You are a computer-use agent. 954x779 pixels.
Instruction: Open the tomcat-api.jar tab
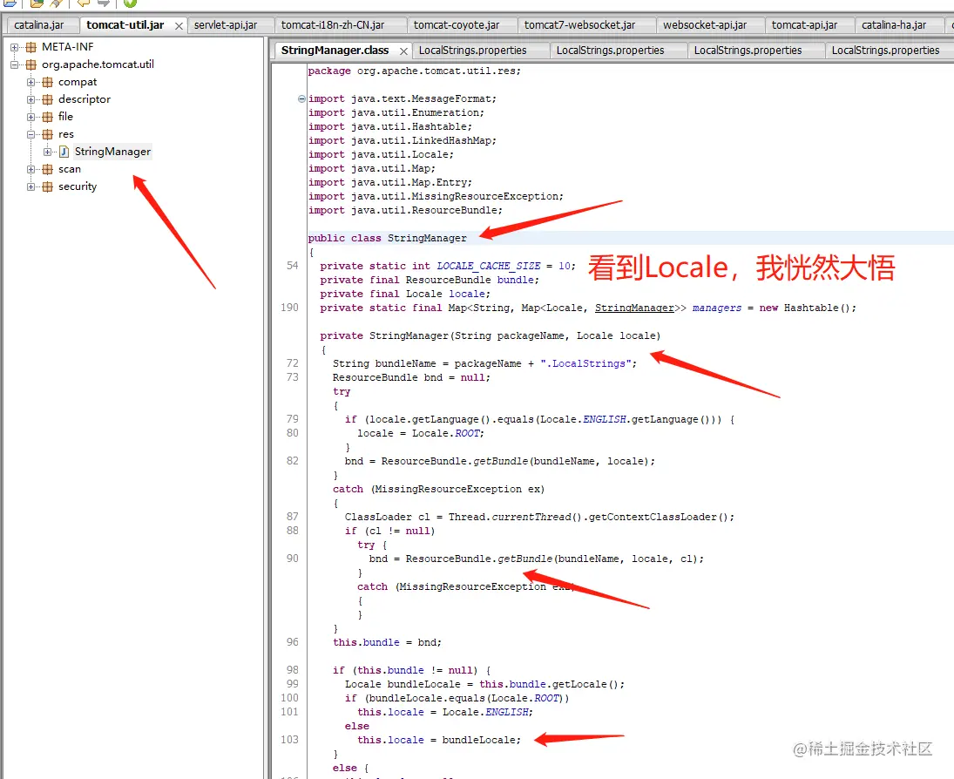804,25
